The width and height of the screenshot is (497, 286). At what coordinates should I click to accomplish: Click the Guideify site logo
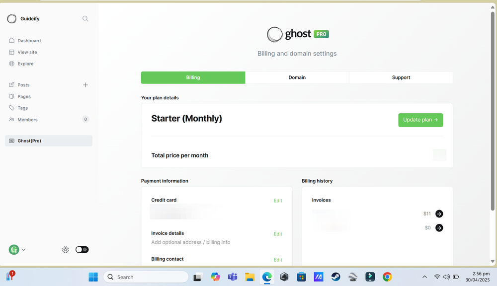click(x=12, y=19)
